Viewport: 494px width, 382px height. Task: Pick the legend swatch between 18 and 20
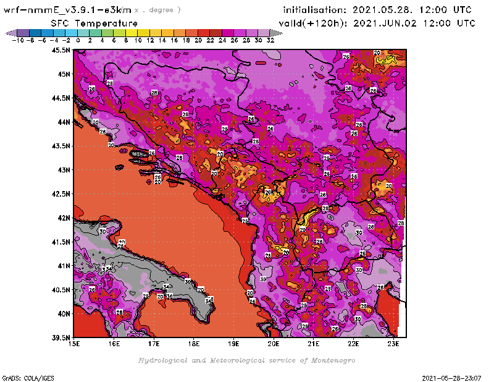tap(192, 33)
